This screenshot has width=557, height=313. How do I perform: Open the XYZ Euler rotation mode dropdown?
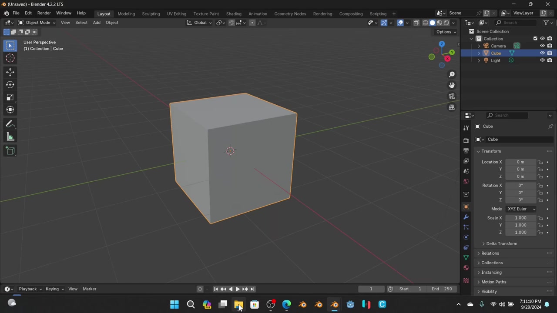[521, 209]
